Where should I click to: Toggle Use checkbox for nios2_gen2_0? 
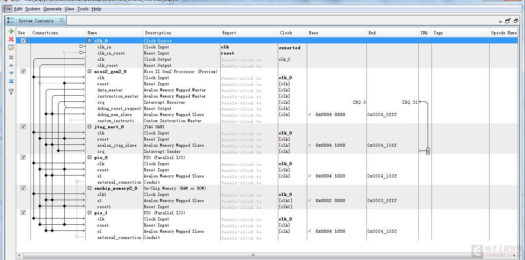(23, 71)
